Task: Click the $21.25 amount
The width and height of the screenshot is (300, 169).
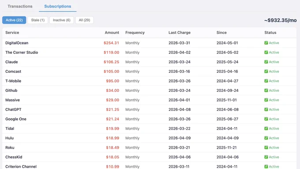Action: click(x=112, y=109)
